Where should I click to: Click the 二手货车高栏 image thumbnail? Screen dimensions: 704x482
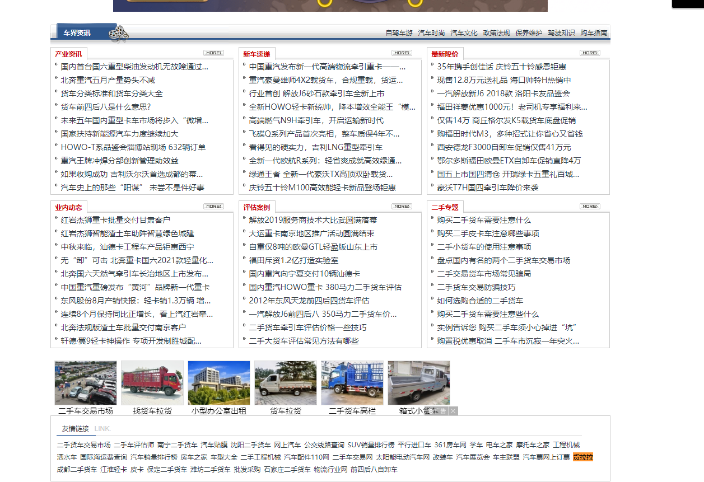351,383
